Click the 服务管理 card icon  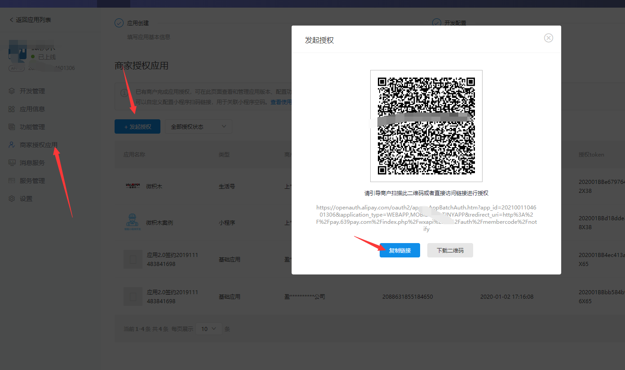click(12, 181)
